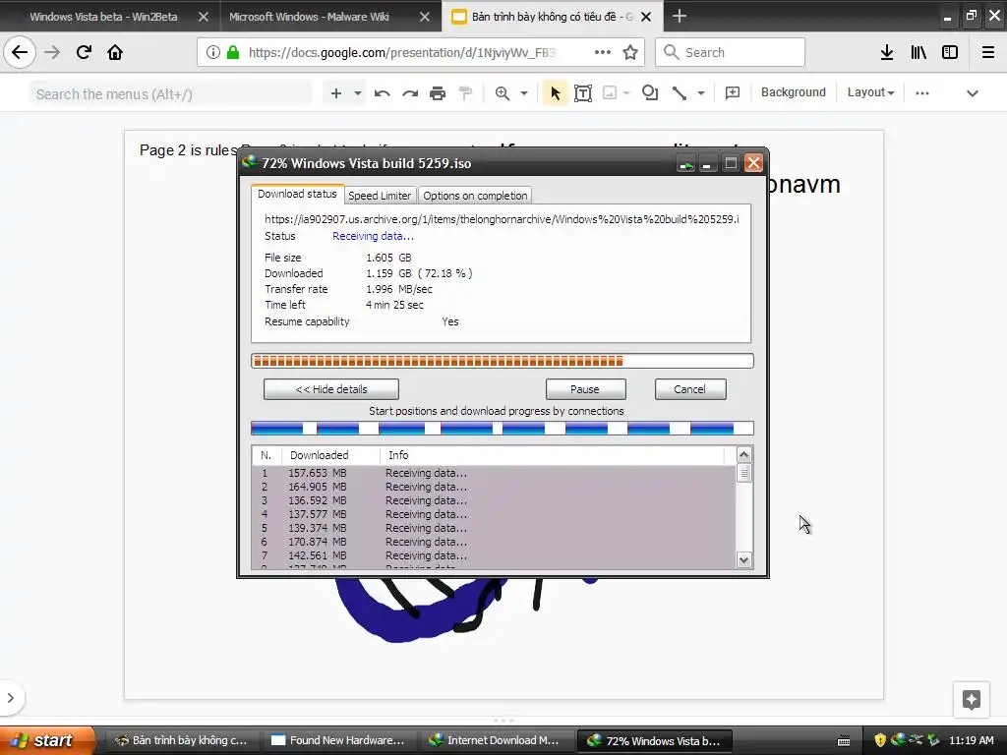
Task: Select the line tool
Action: tap(680, 93)
